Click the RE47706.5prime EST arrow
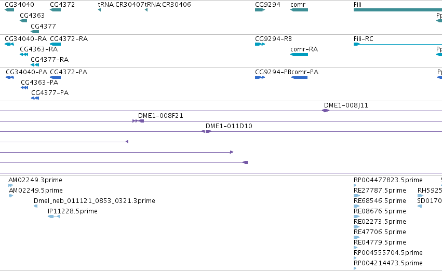442x271 pixels. click(357, 237)
